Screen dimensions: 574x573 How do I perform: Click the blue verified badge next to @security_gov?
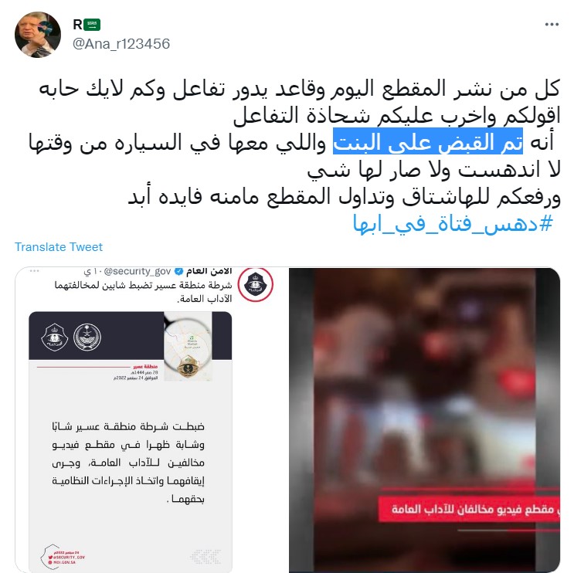[178, 272]
